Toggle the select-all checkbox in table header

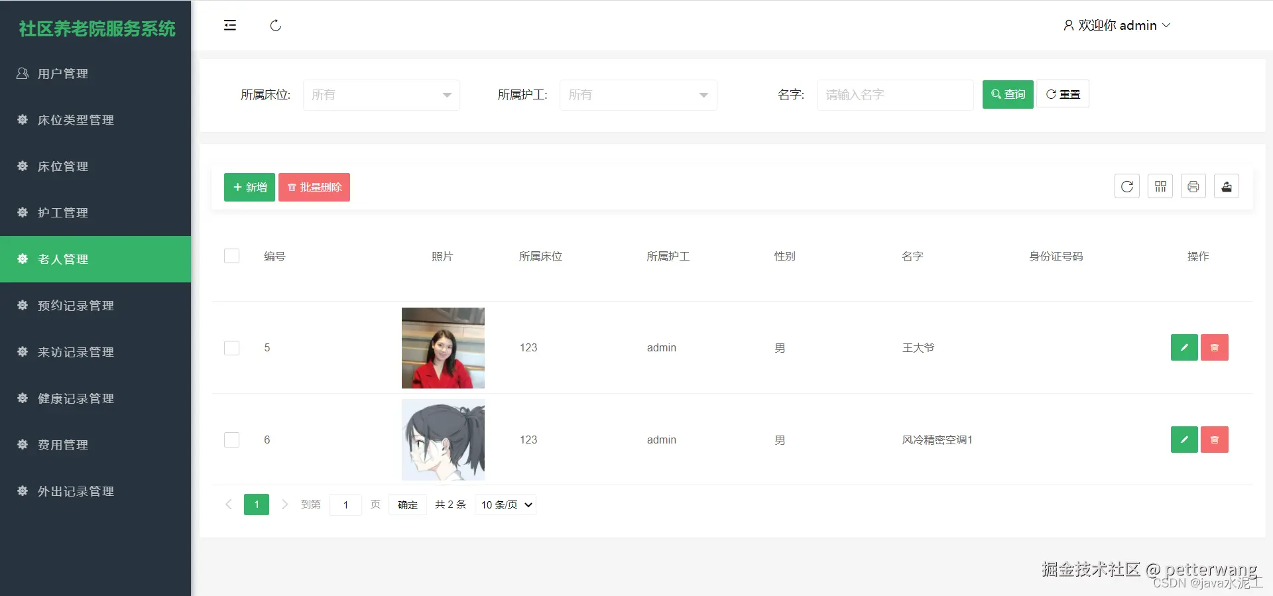[x=231, y=256]
